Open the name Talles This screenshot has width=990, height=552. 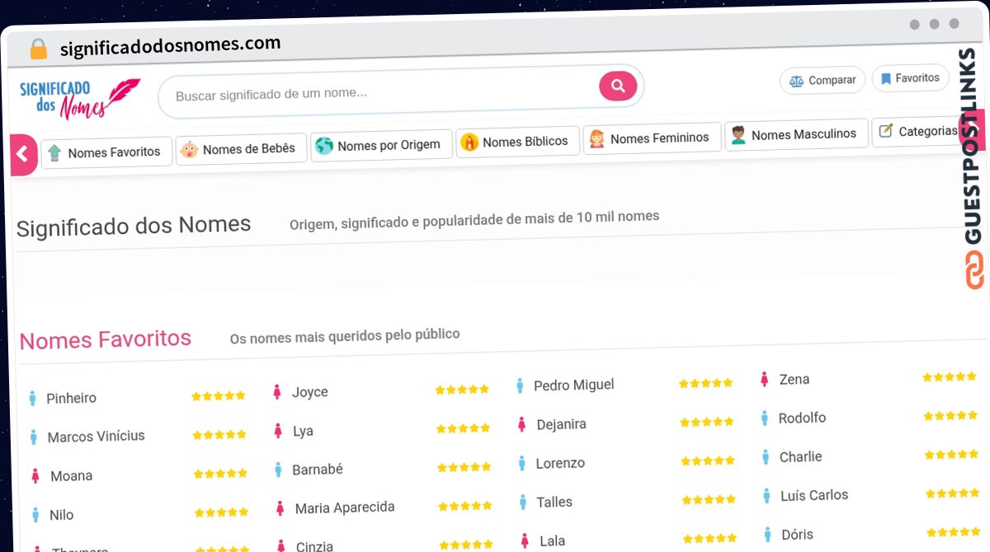point(554,502)
